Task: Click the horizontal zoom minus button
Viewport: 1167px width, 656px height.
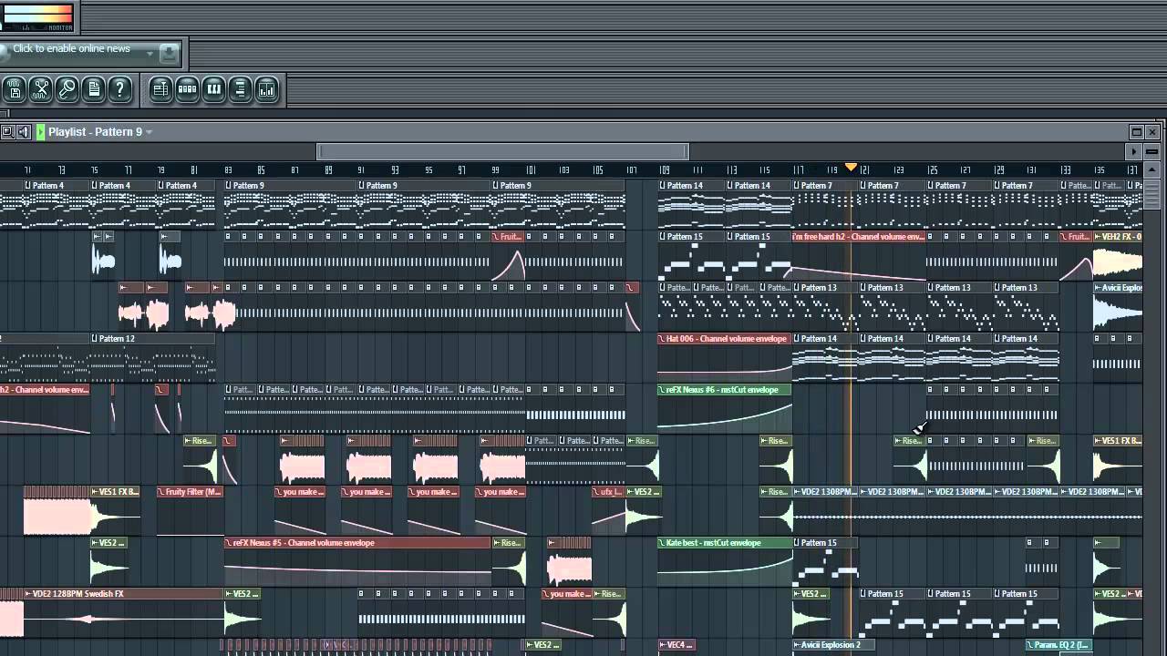Action: coord(1152,151)
